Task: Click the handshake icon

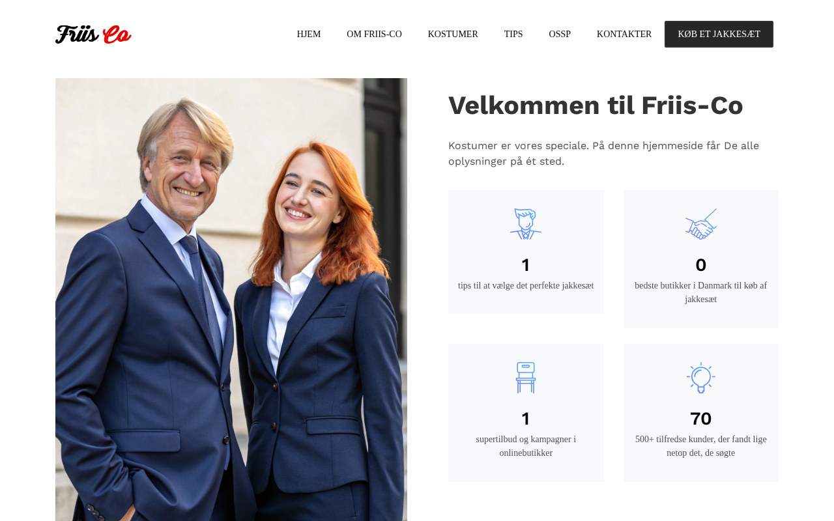Action: 700,224
